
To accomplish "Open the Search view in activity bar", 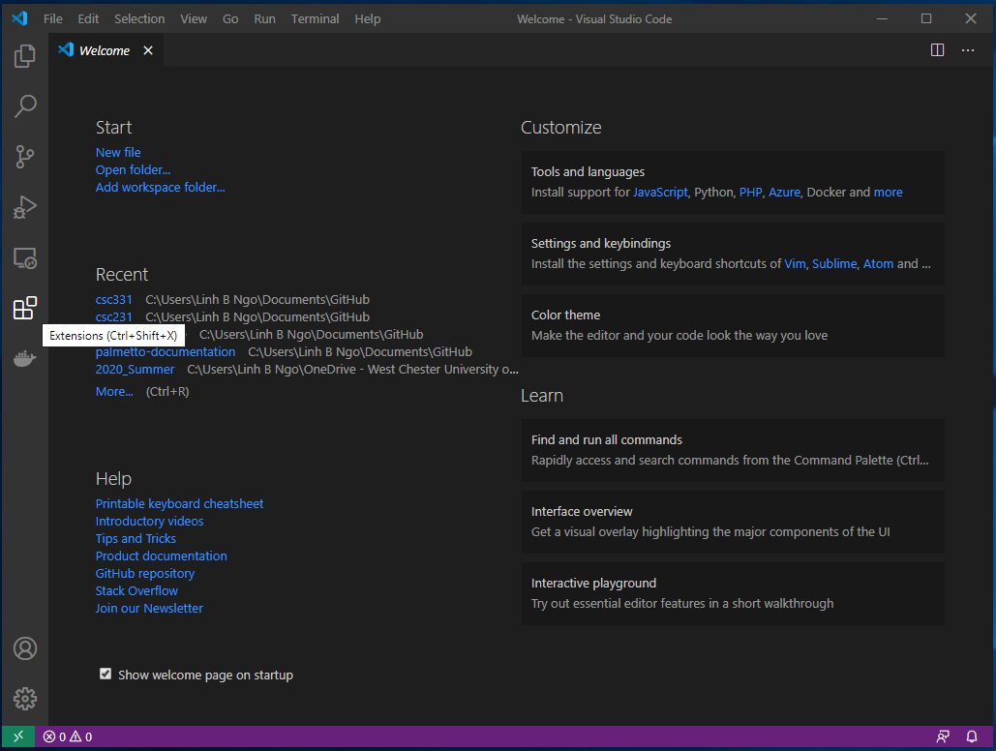I will (x=25, y=106).
